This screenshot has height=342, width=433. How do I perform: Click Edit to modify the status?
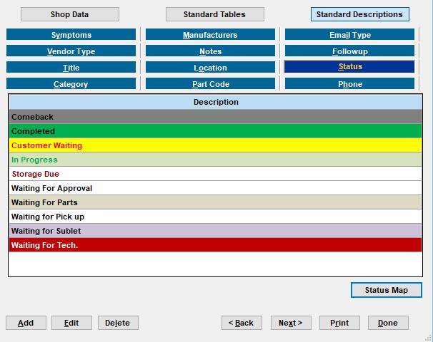pyautogui.click(x=71, y=323)
